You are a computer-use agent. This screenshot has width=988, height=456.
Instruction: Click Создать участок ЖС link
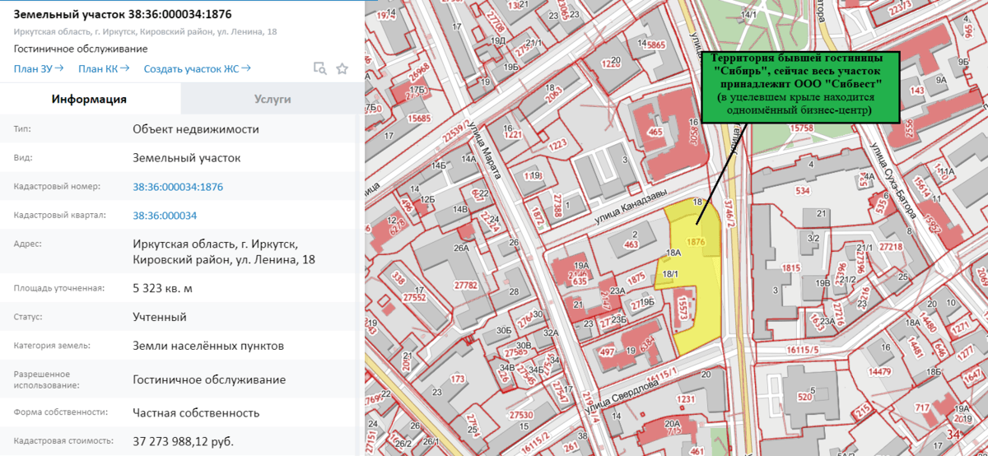click(x=198, y=68)
